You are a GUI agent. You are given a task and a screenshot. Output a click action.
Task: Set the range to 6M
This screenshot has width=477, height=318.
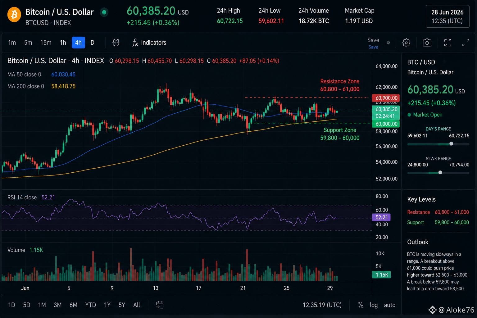pos(73,305)
